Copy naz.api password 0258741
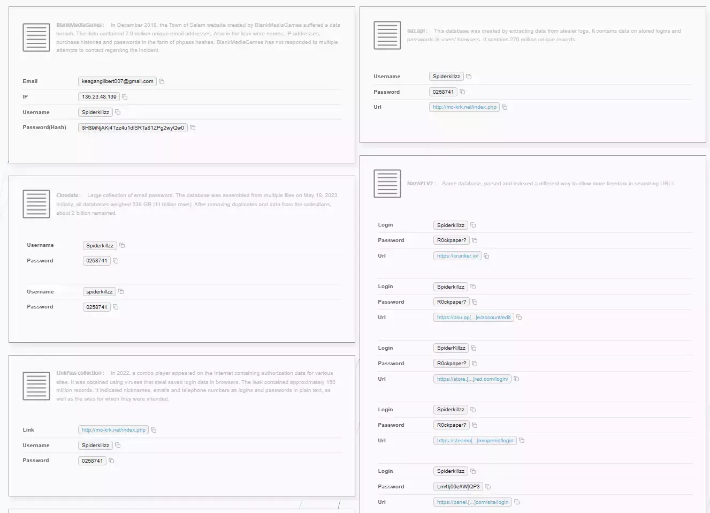 tap(462, 92)
